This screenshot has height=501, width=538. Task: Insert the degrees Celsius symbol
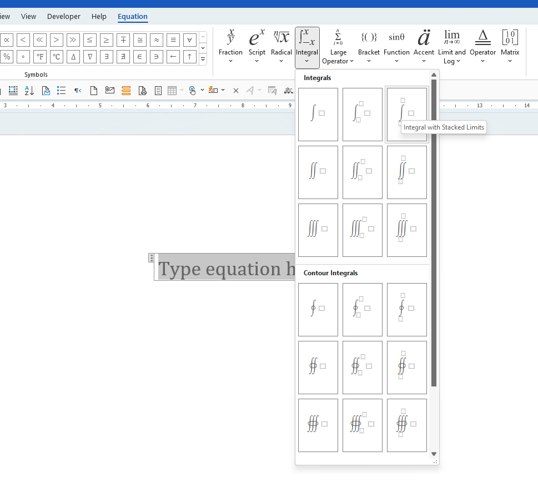[56, 56]
